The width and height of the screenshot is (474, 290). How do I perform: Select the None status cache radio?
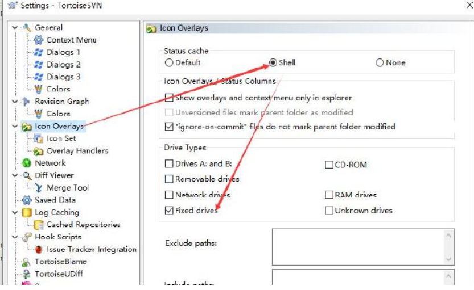click(x=380, y=62)
